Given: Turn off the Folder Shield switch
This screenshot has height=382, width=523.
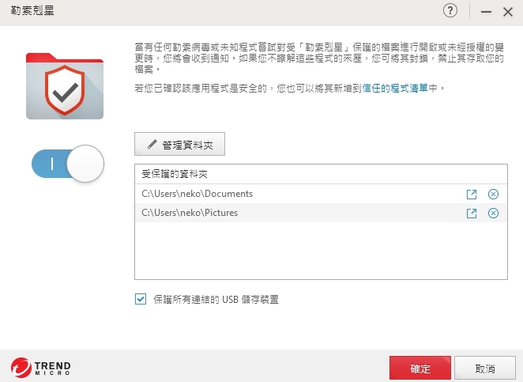Looking at the screenshot, I should [68, 164].
